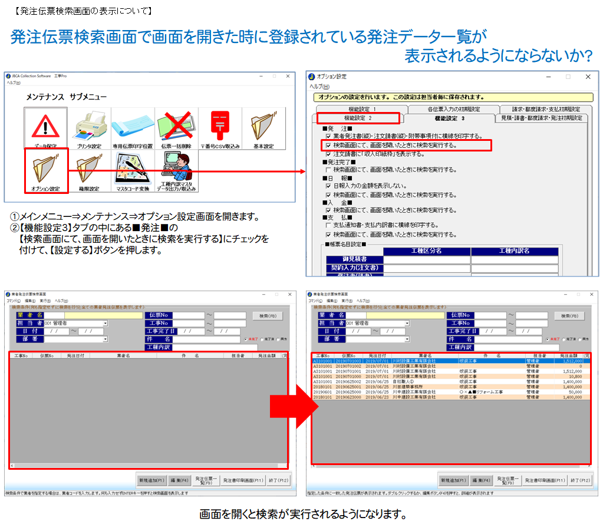The width and height of the screenshot is (603, 524).
Task: Toggle 注文請書に「収入印紙枠」を表示する checkbox
Action: 328,154
